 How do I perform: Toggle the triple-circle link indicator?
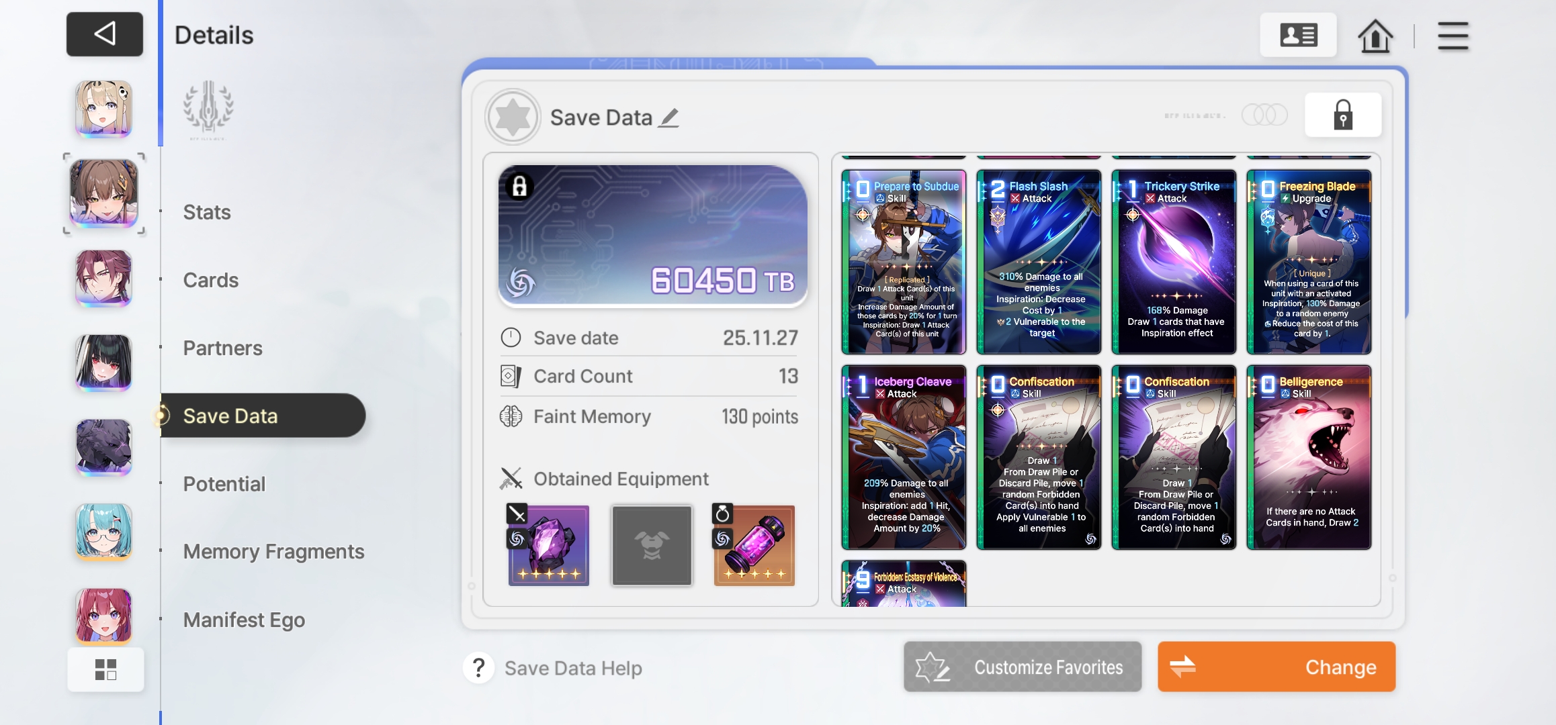point(1264,115)
